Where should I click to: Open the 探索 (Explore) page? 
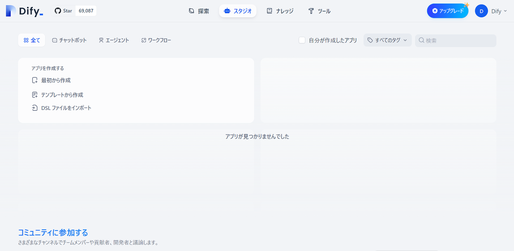199,11
